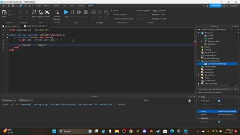Image resolution: width=240 pixels, height=135 pixels.
Task: Click the quick access Play icon
Action: click(21, 6)
